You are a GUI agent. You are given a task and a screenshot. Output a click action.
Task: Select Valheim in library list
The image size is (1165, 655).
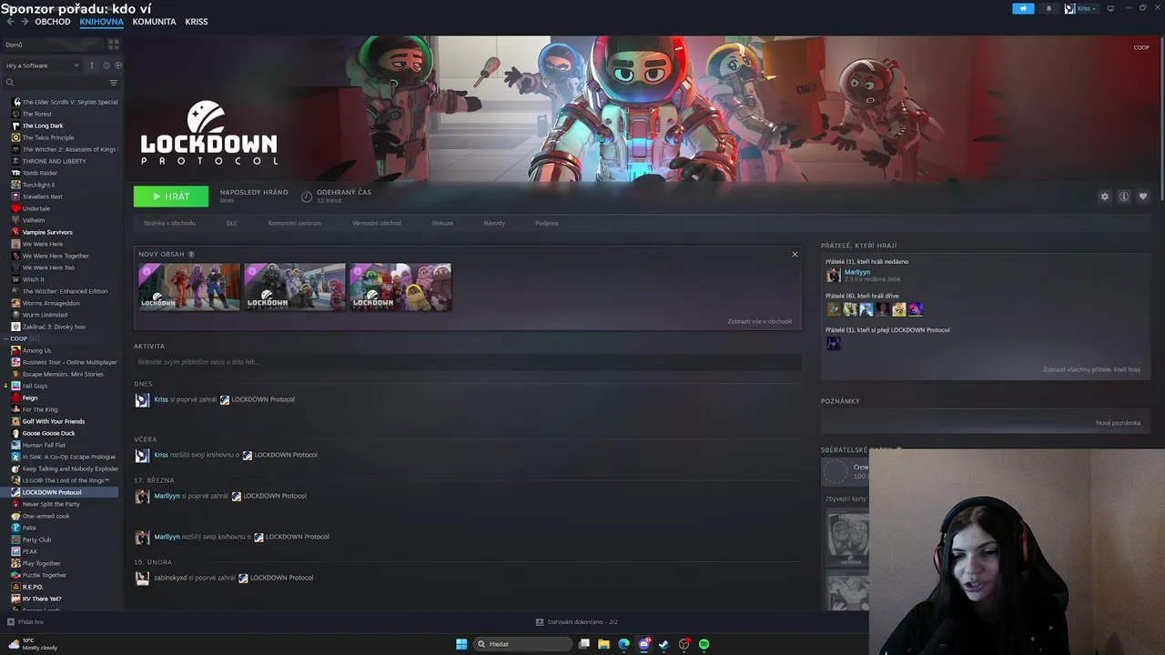click(34, 220)
